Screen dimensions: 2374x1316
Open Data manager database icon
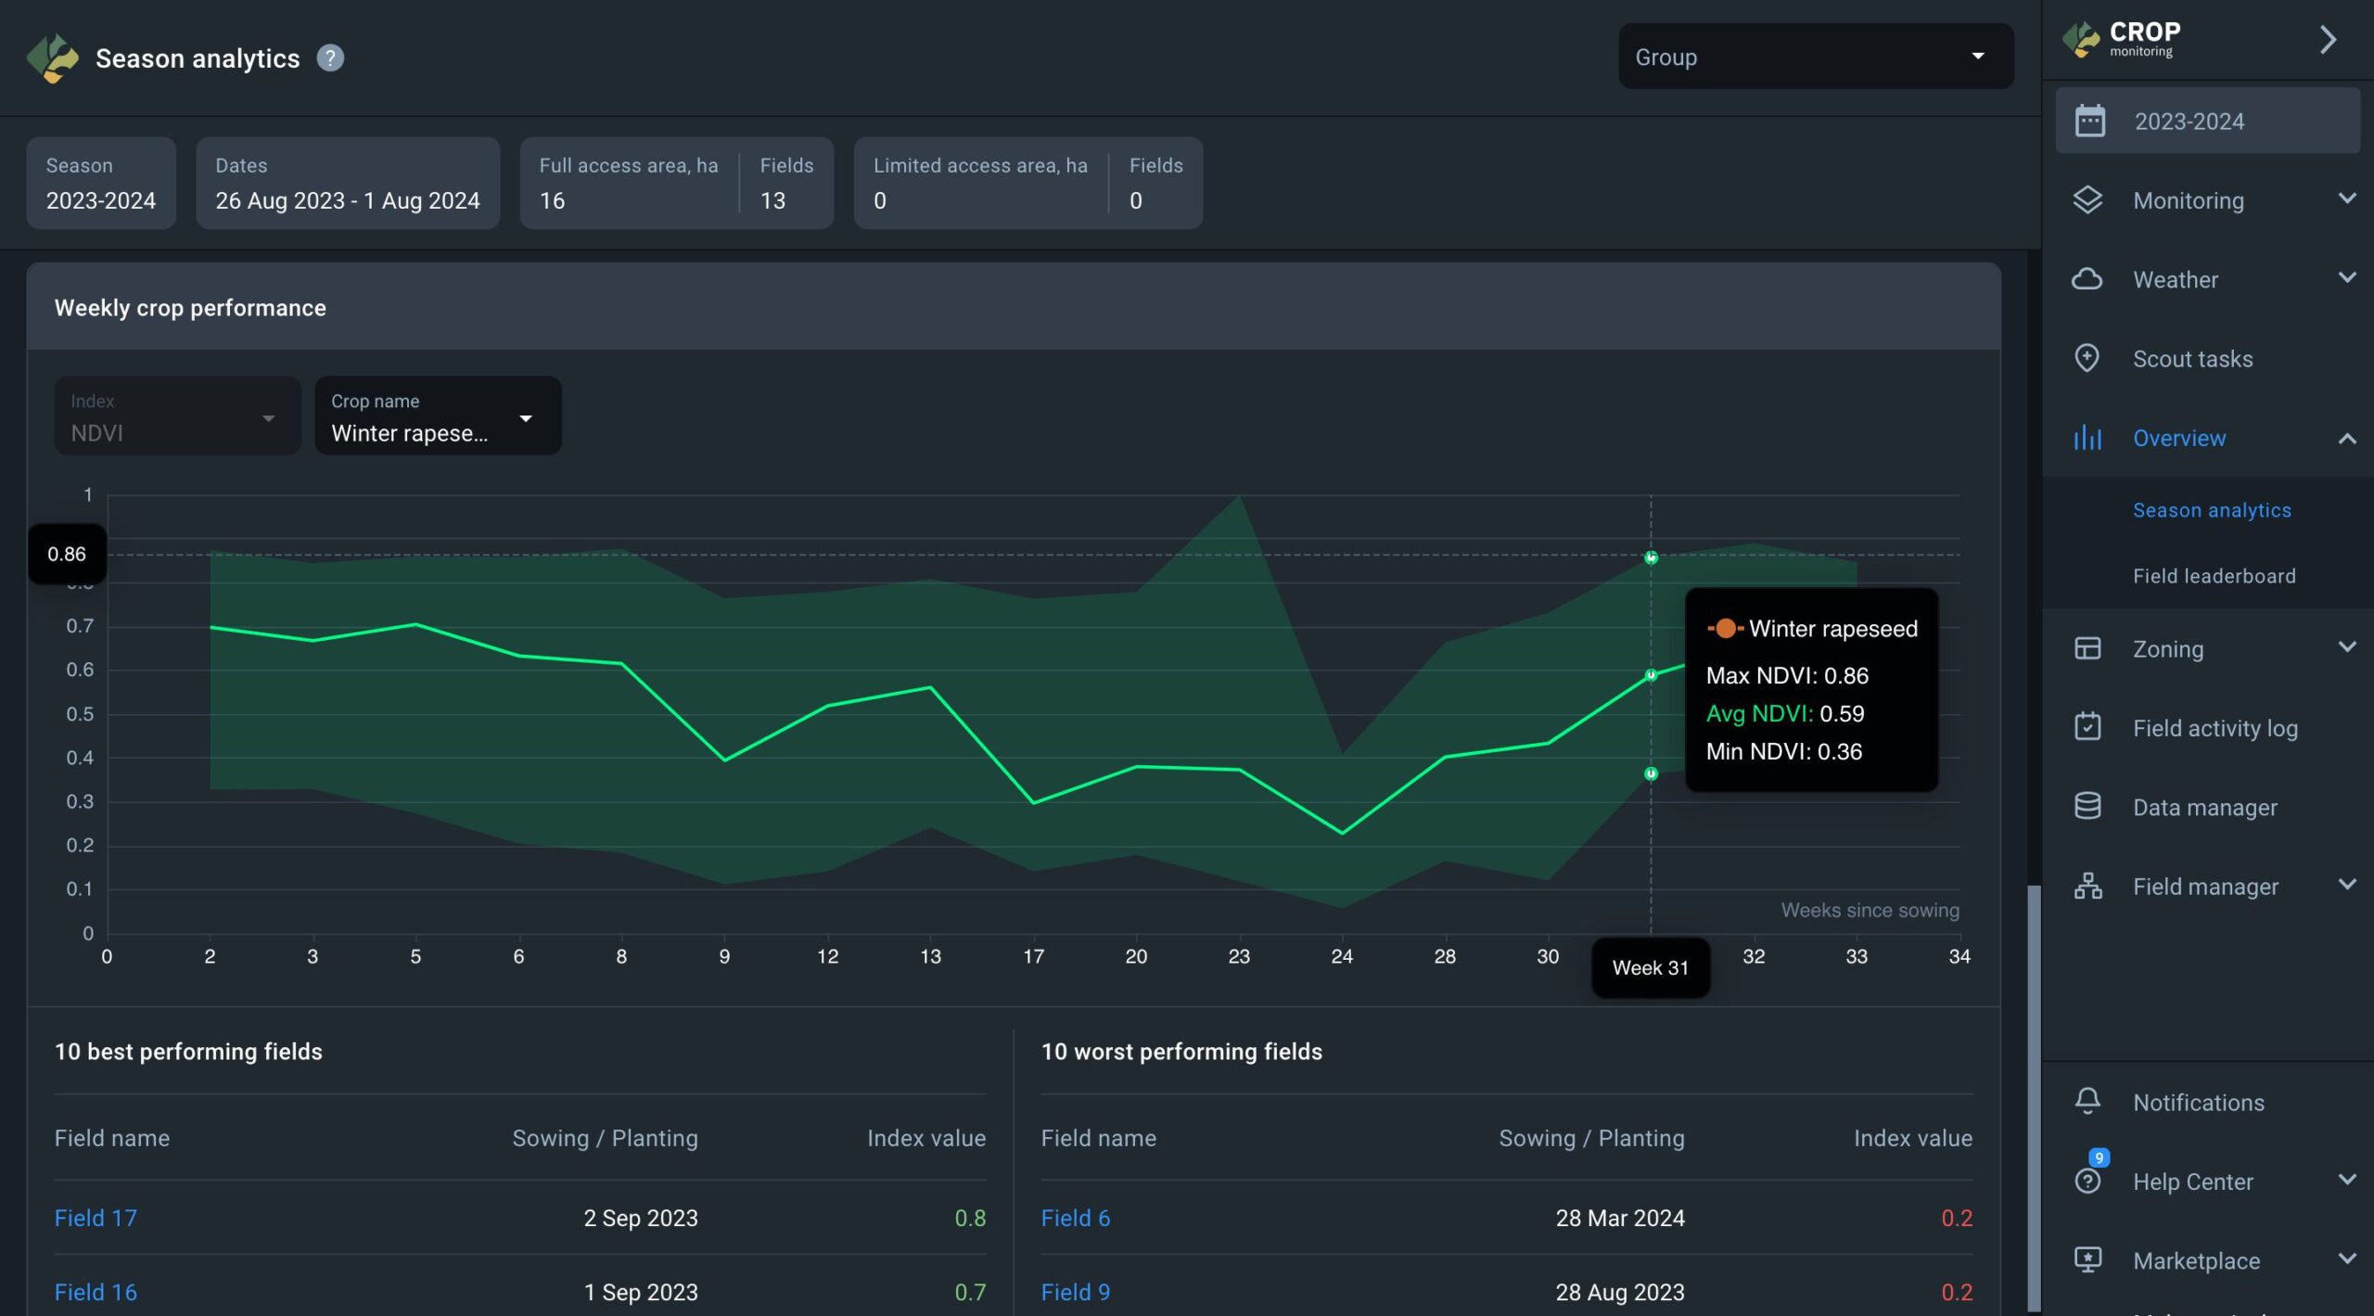coord(2087,807)
